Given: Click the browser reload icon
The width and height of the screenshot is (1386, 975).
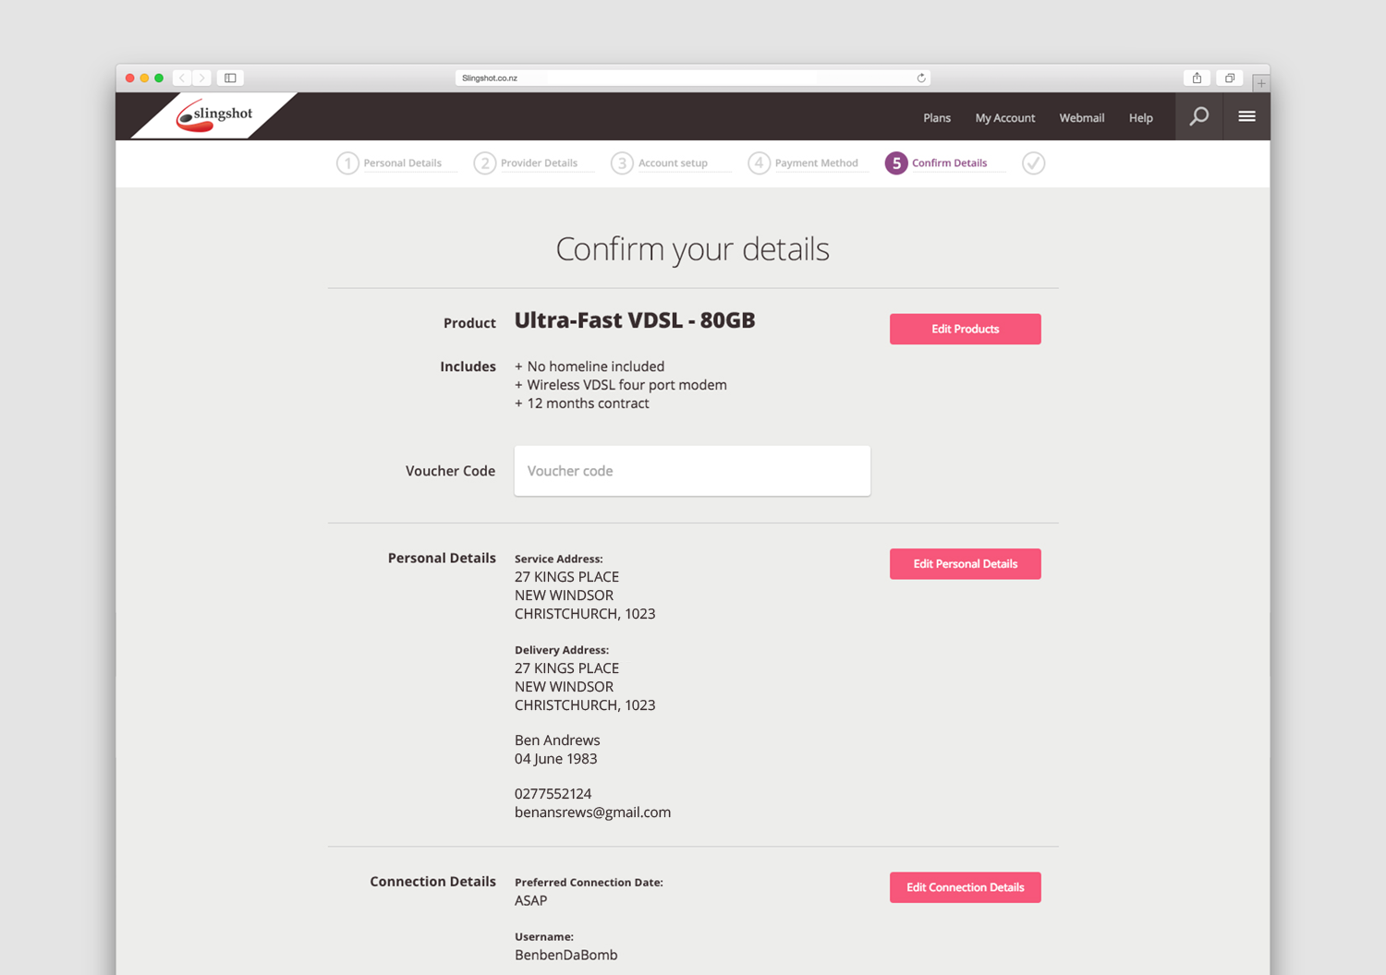Looking at the screenshot, I should point(921,78).
